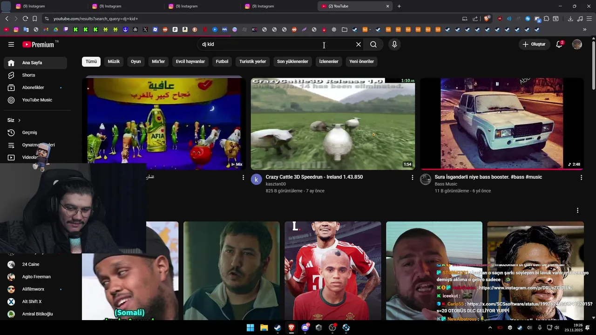Open the Windows Start button

tap(251, 328)
